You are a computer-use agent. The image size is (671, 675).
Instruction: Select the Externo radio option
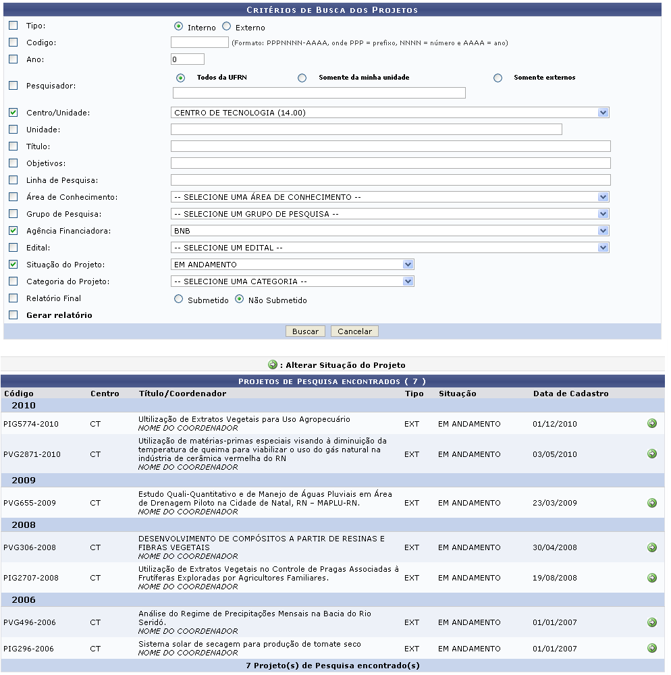click(x=226, y=27)
